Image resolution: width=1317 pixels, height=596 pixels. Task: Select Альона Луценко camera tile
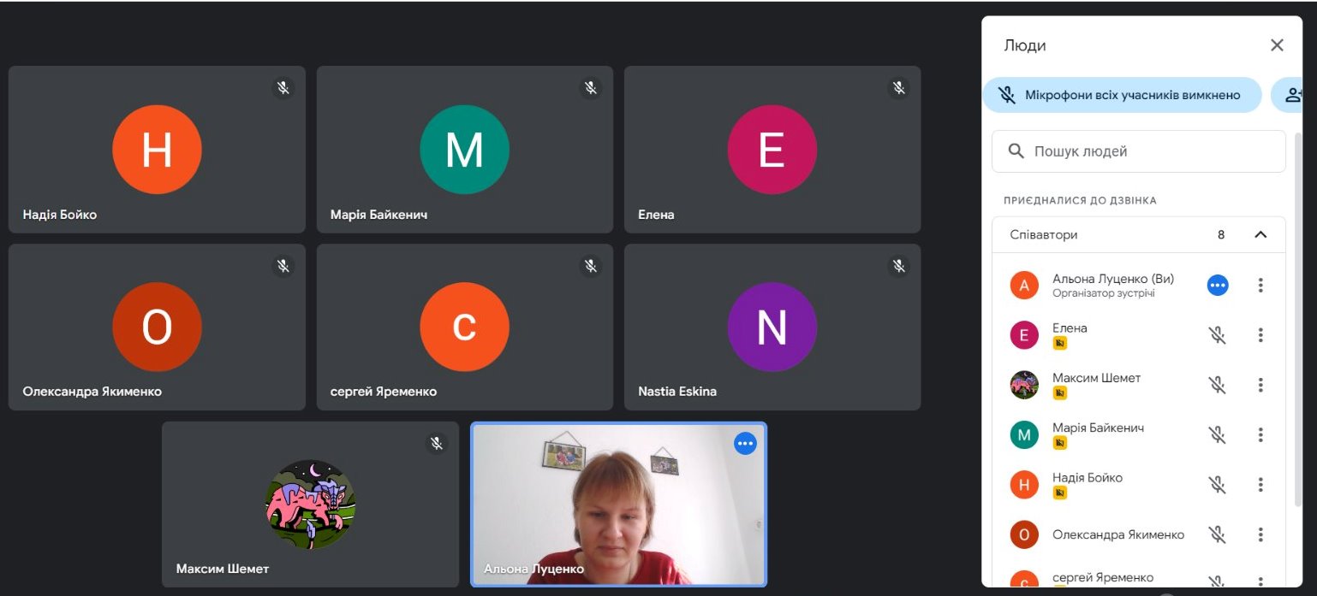click(x=618, y=505)
